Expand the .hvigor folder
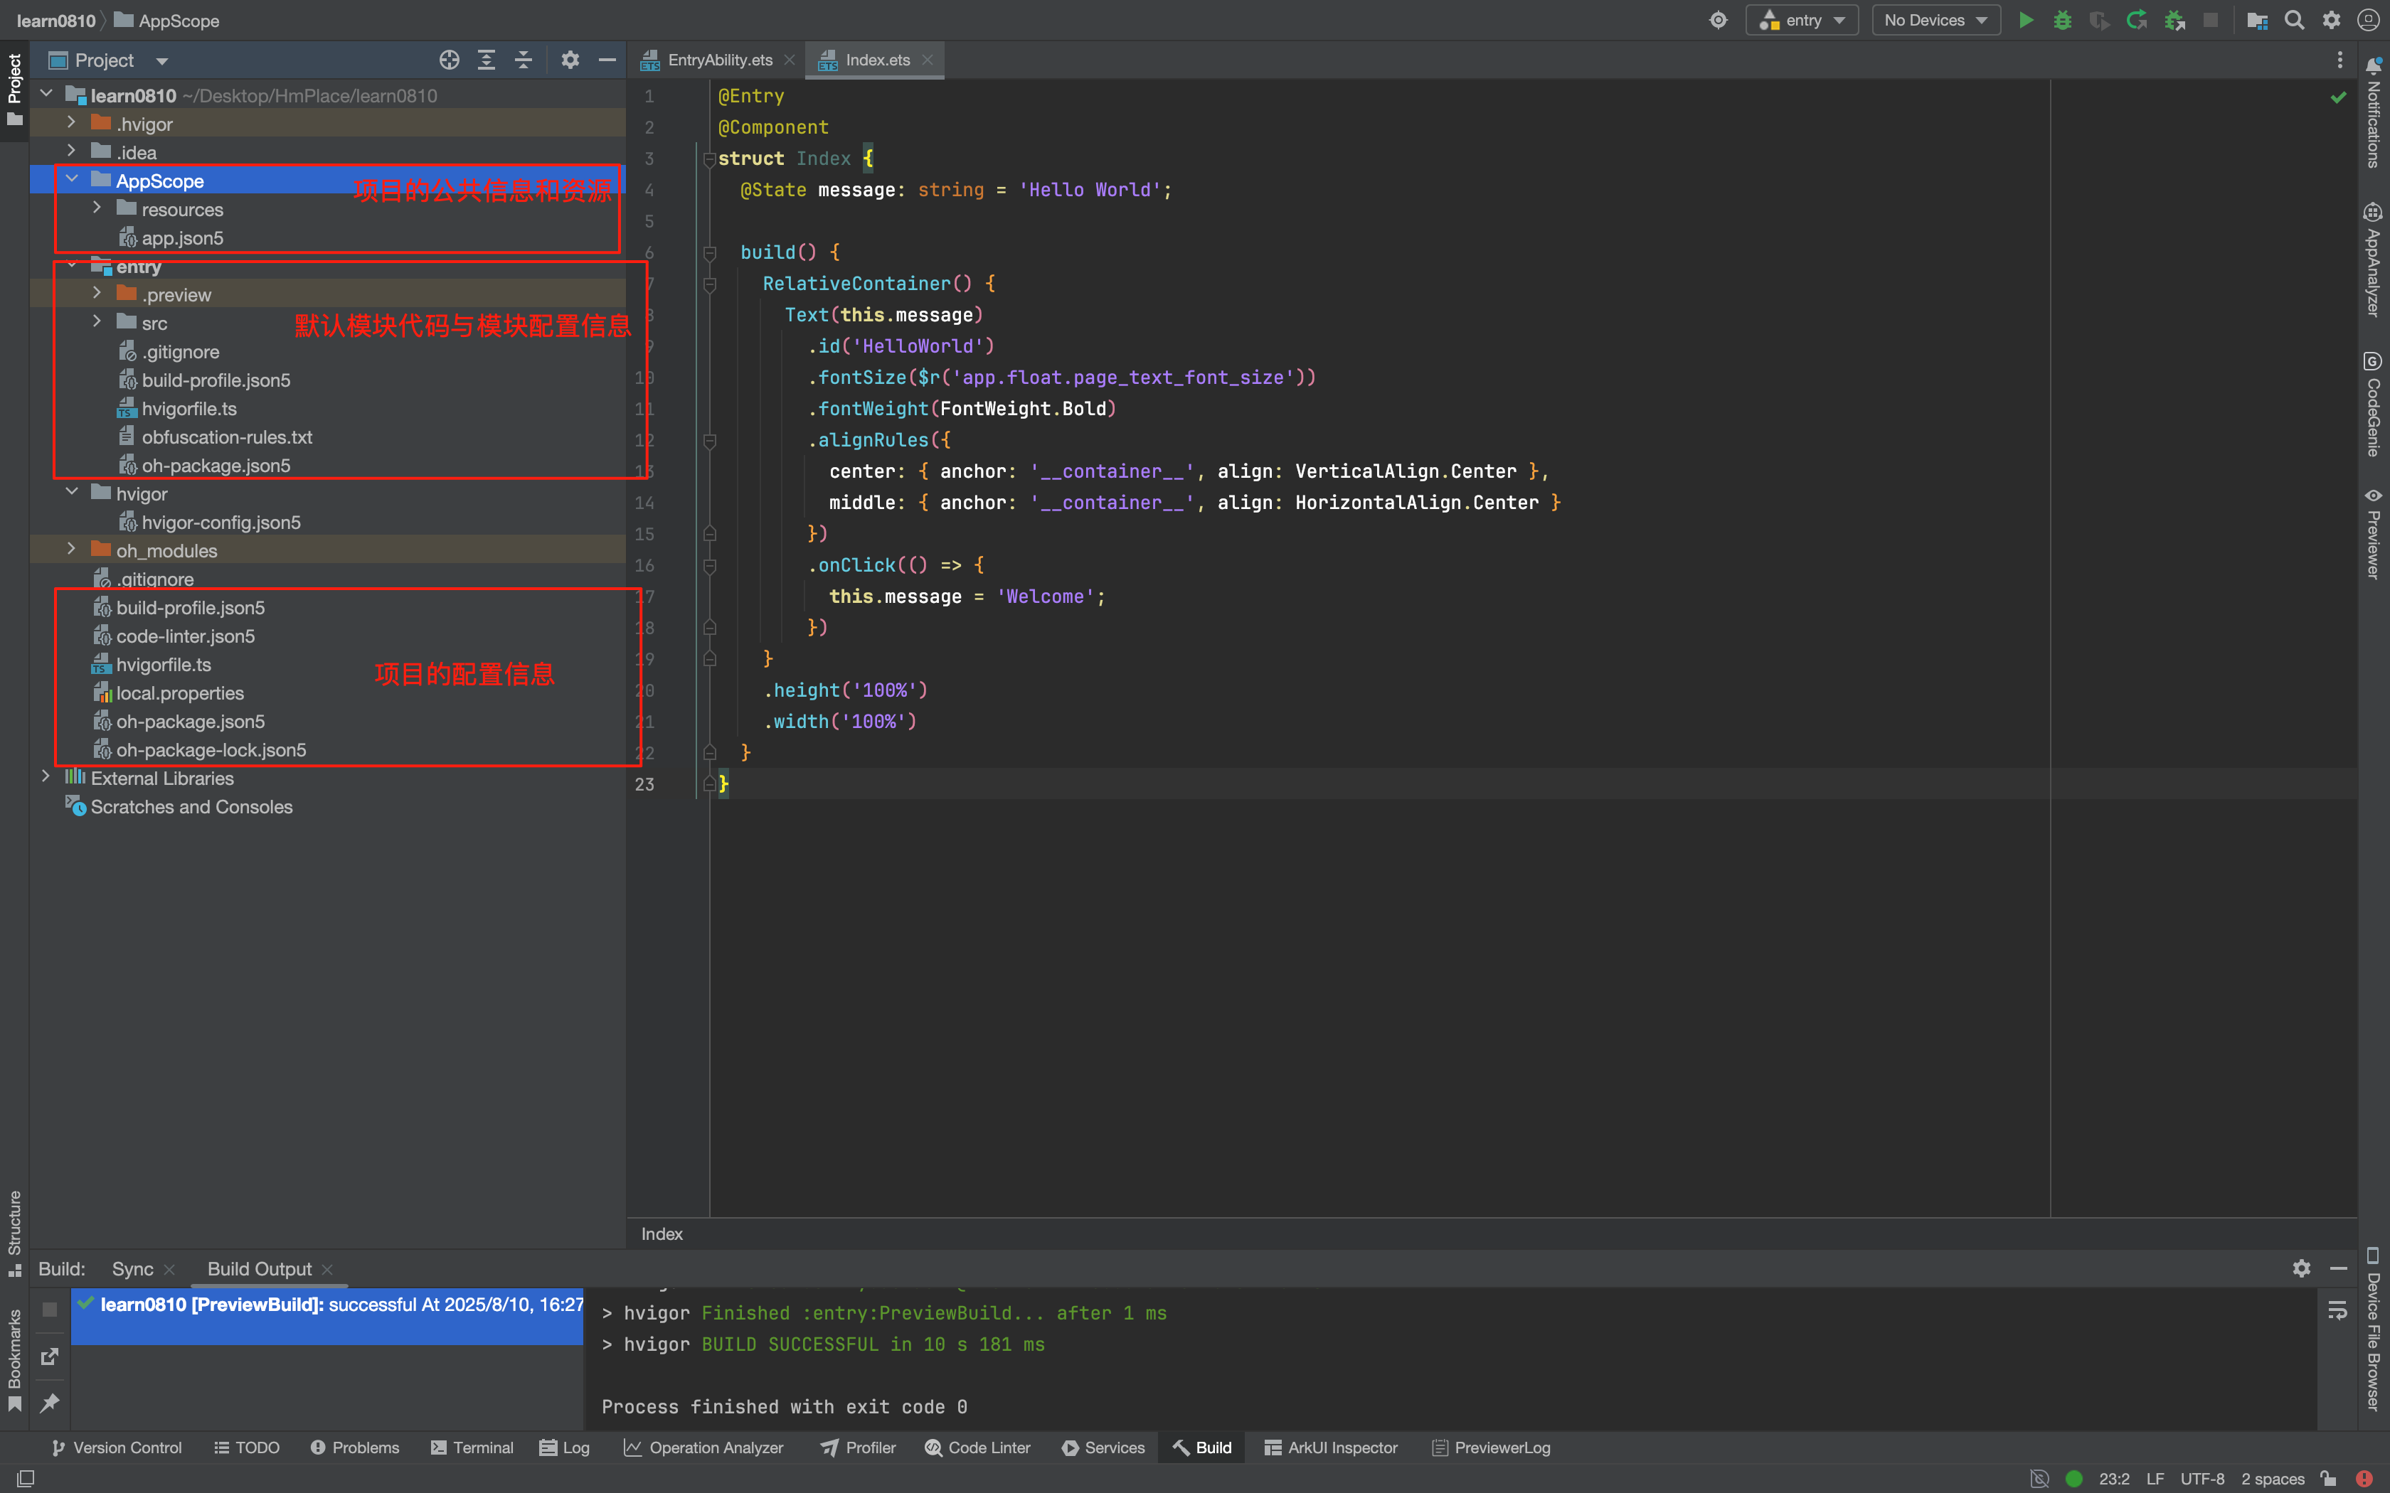Viewport: 2390px width, 1493px height. coord(71,122)
